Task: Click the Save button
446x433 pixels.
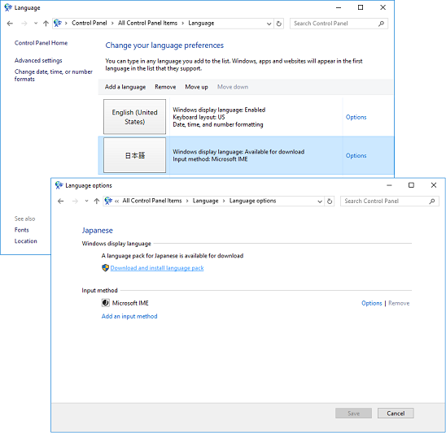Action: (x=353, y=414)
